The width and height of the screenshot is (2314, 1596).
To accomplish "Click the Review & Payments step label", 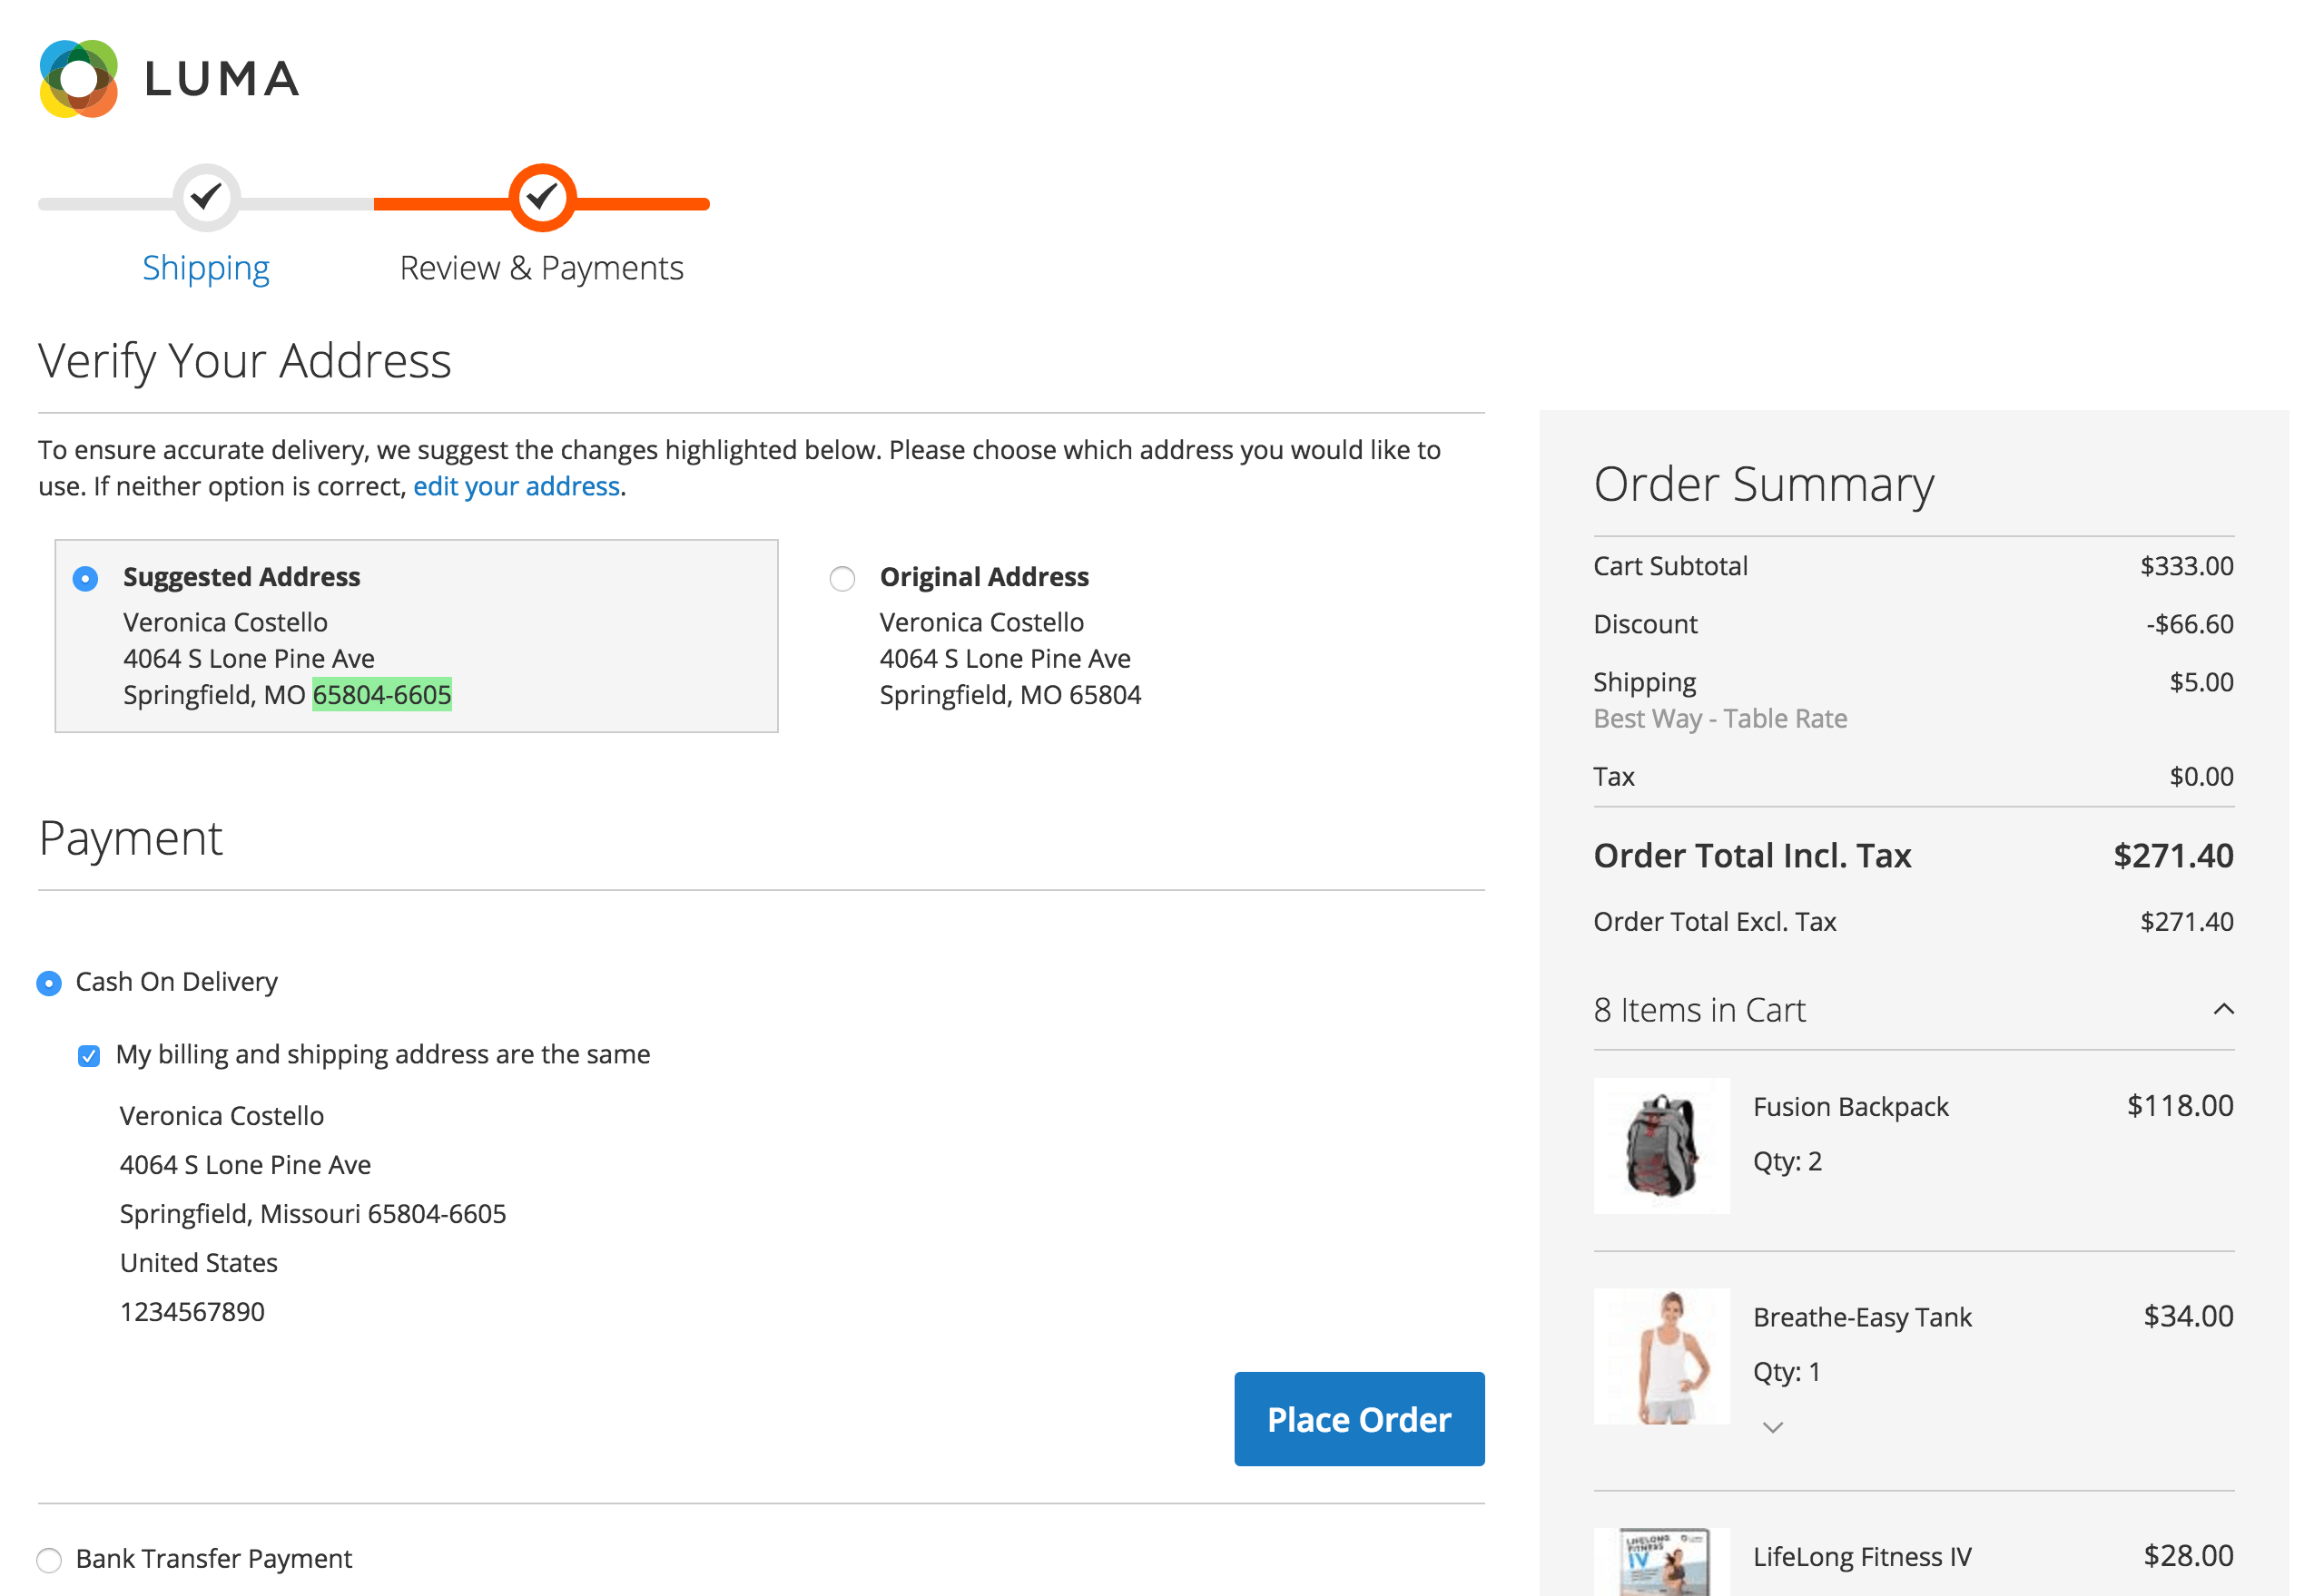I will [x=541, y=268].
